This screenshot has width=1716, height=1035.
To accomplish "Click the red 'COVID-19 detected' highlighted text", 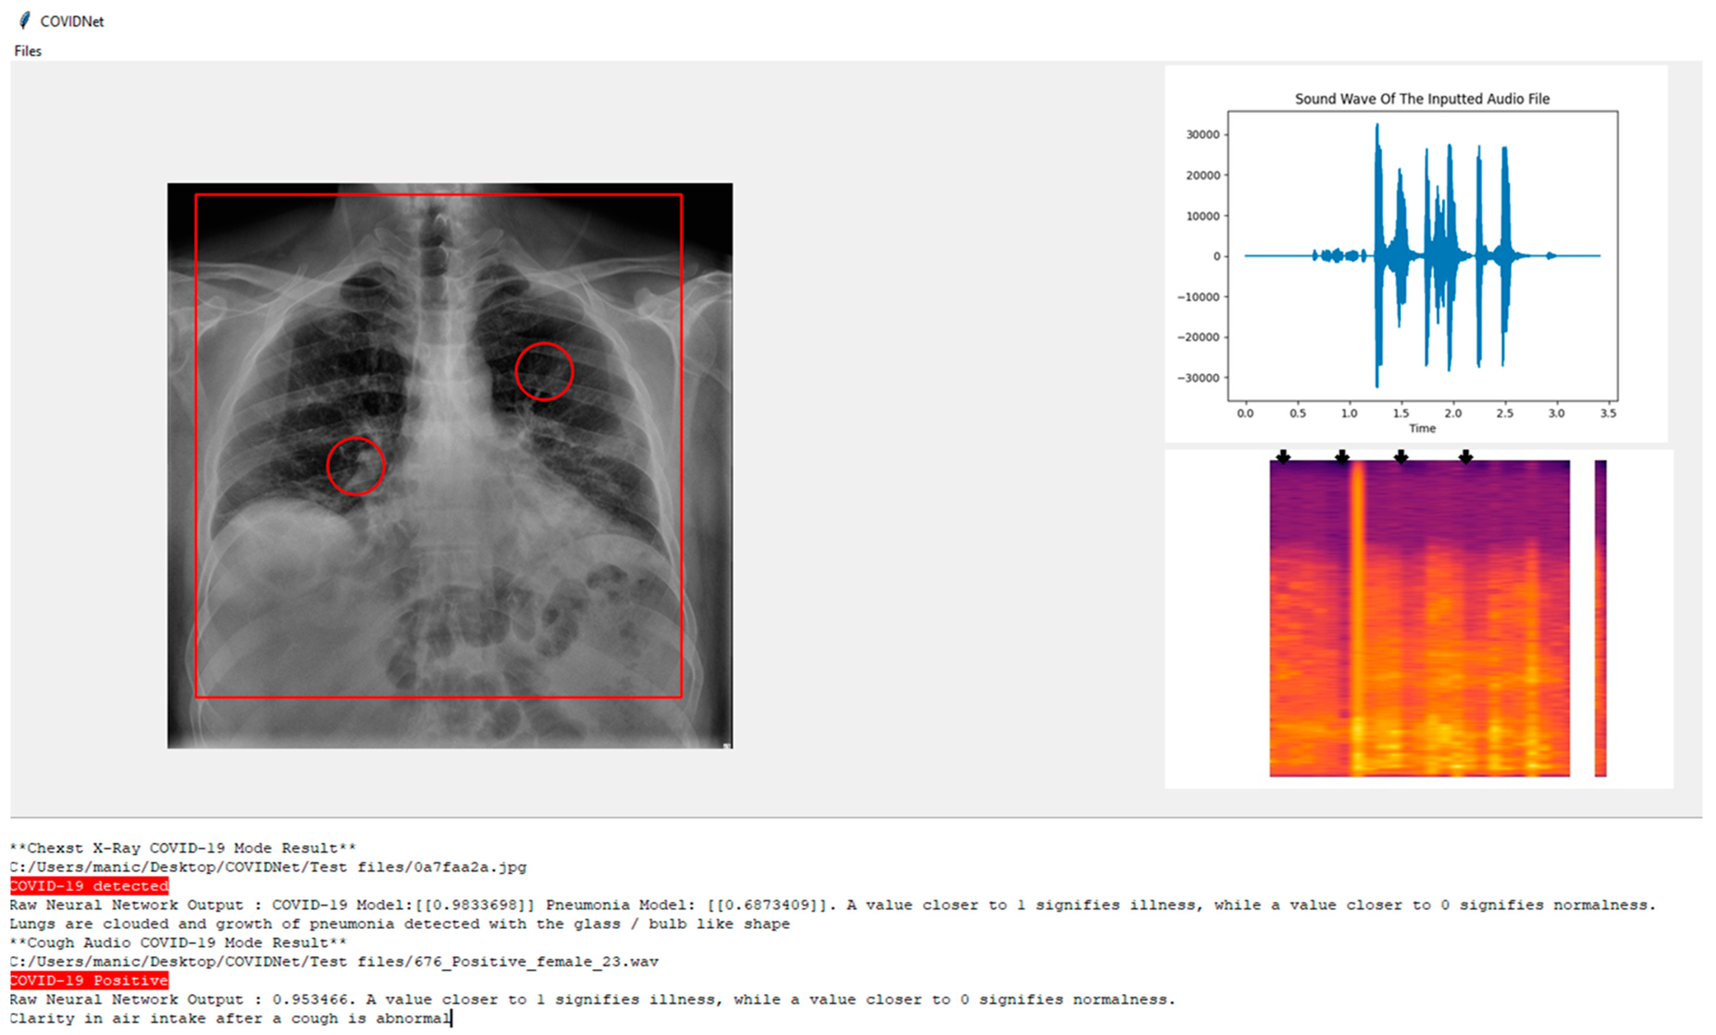I will point(89,886).
